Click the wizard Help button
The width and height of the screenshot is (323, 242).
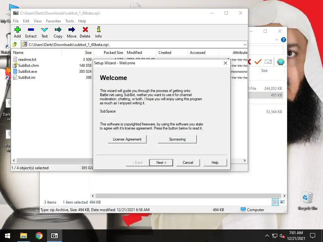click(x=215, y=163)
